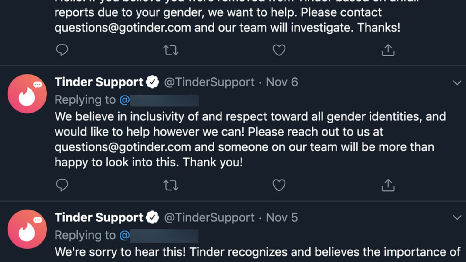Open Tinder Support avatar on Nov 6 tweet

27,94
